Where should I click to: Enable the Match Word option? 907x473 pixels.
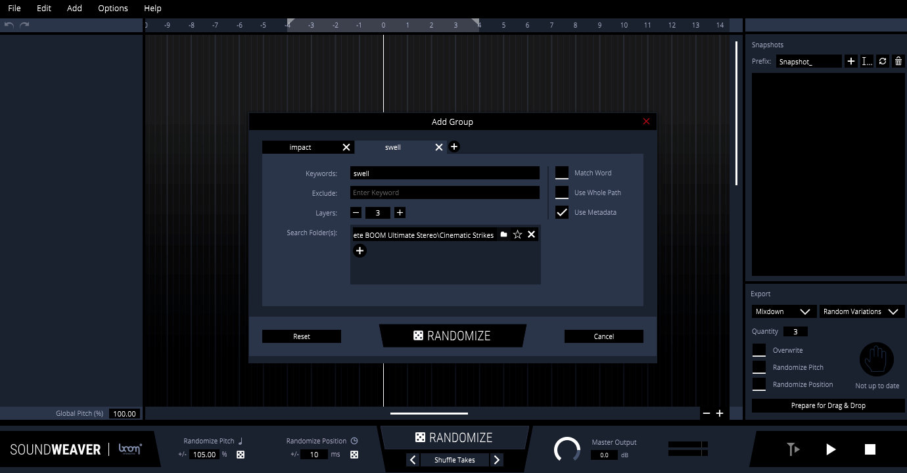[x=562, y=173]
